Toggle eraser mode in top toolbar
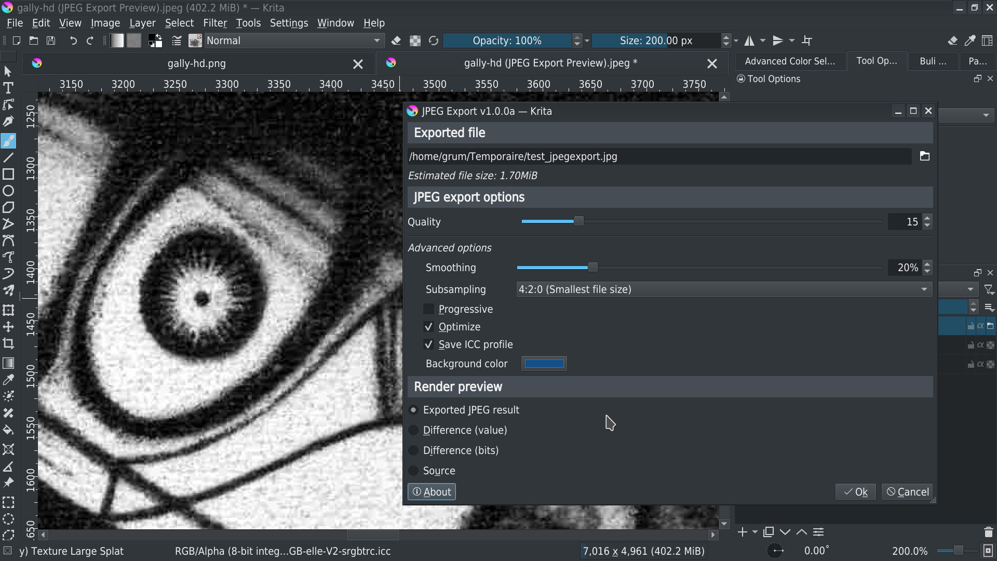Screen dimensions: 997x561 tap(396, 41)
